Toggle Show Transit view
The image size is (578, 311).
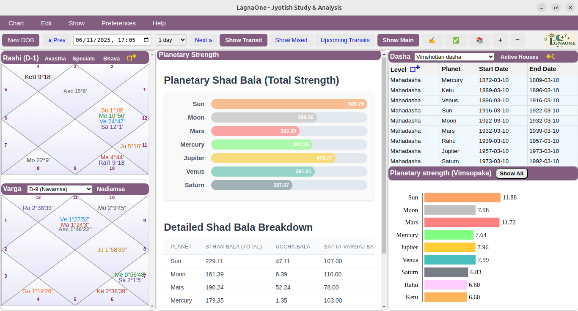coord(243,40)
